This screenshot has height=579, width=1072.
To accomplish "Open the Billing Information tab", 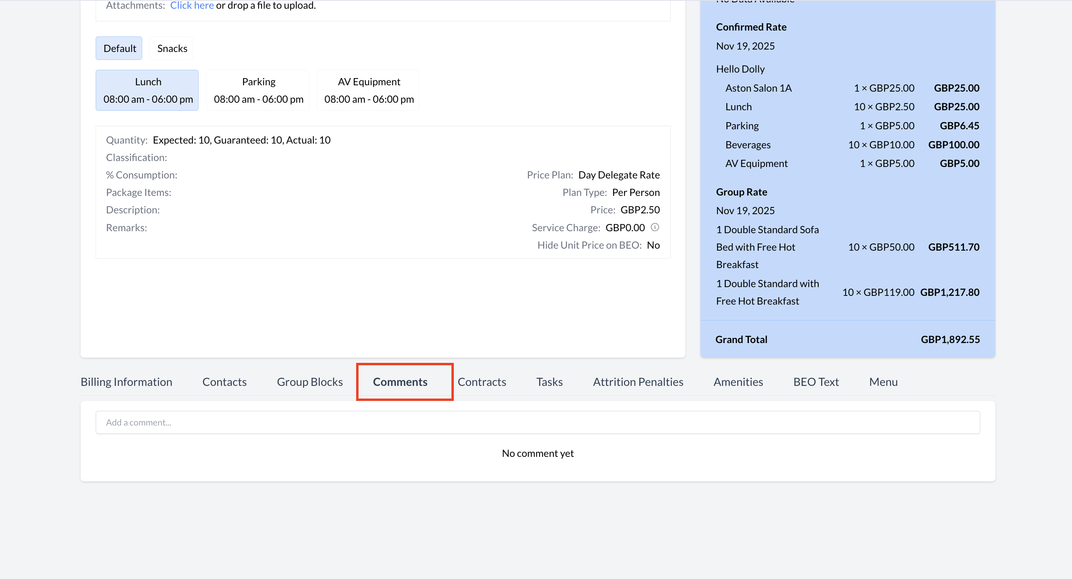I will (126, 382).
